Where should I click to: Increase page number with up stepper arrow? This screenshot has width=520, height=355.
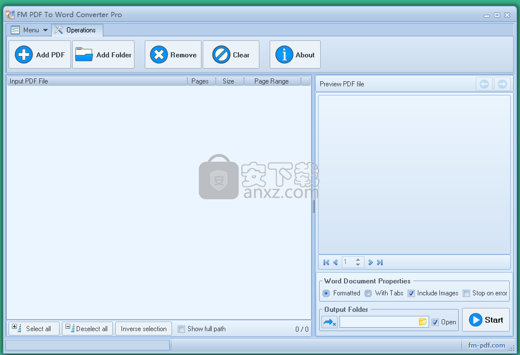pos(358,260)
